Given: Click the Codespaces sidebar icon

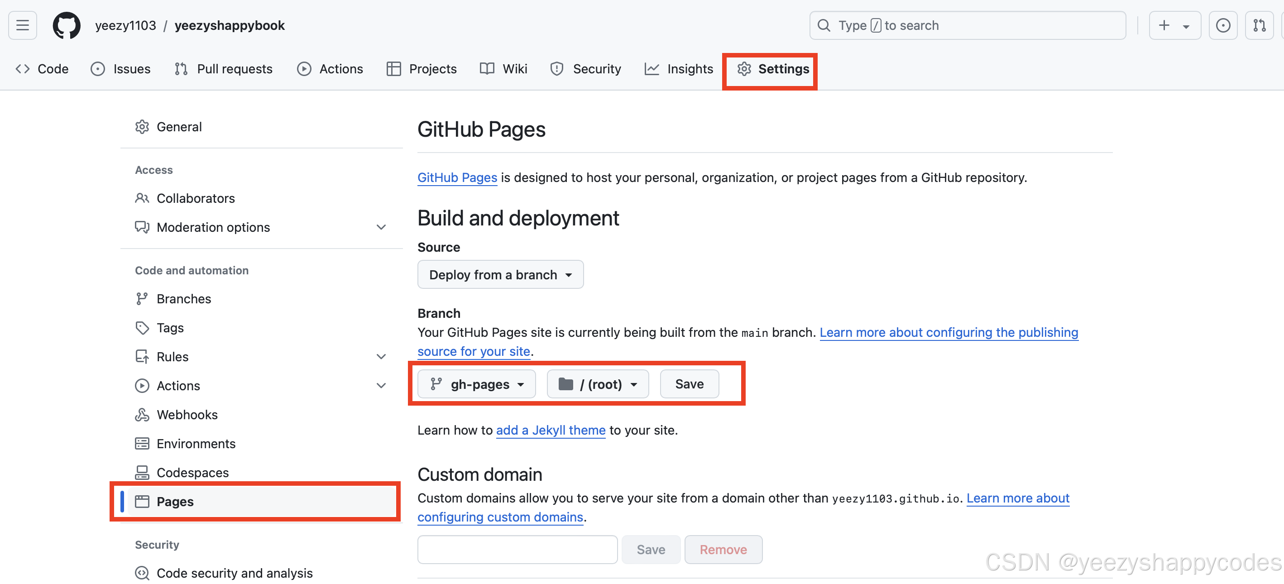Looking at the screenshot, I should coord(142,472).
